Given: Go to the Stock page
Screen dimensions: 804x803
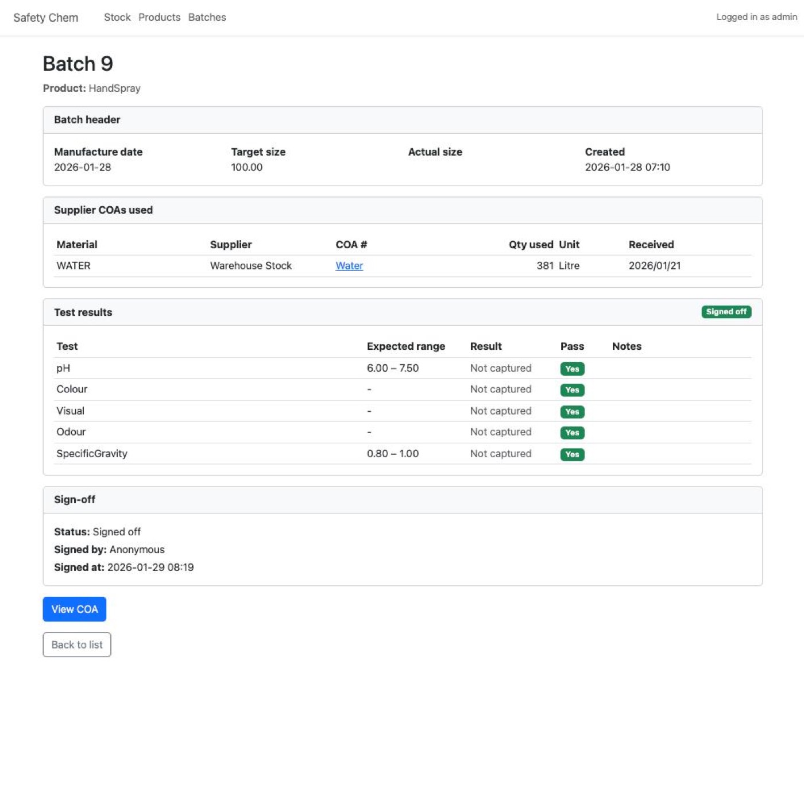Looking at the screenshot, I should tap(117, 17).
